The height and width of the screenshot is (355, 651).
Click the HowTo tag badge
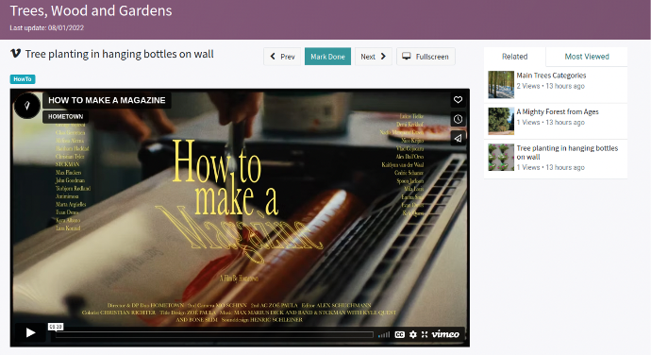point(23,79)
